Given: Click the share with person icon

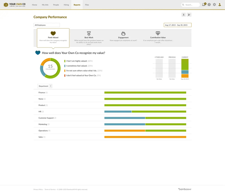Looking at the screenshot, I should 189,15.
